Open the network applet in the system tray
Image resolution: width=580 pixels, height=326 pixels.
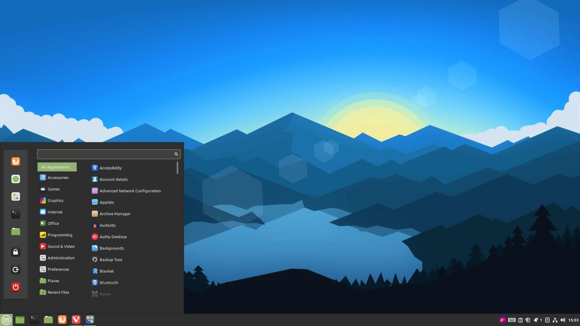pyautogui.click(x=555, y=320)
